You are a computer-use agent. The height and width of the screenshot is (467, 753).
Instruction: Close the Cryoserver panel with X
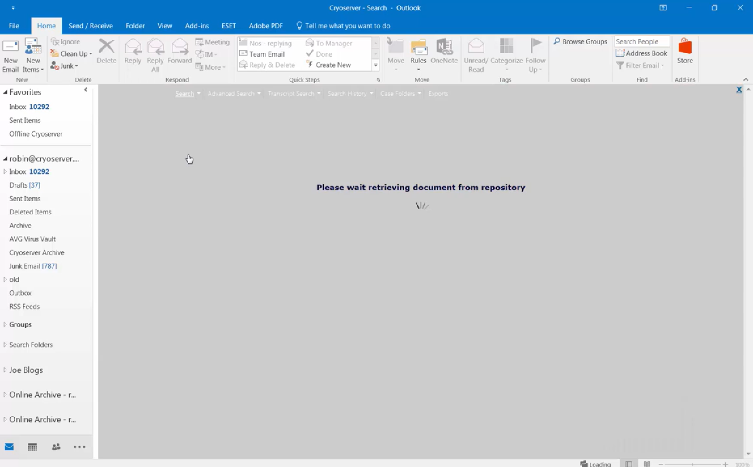[739, 89]
